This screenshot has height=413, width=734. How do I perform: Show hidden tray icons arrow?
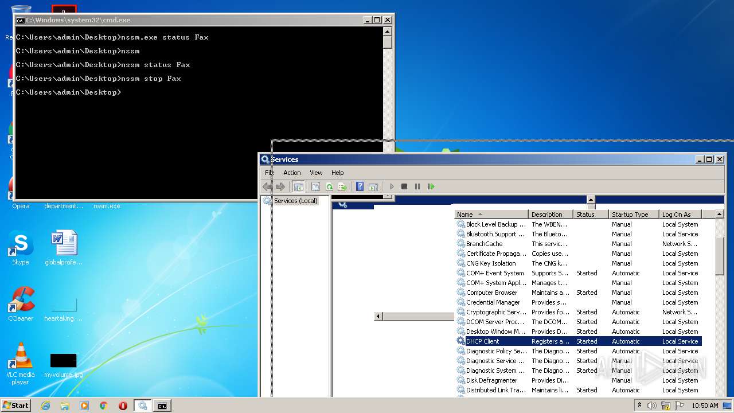[639, 406]
